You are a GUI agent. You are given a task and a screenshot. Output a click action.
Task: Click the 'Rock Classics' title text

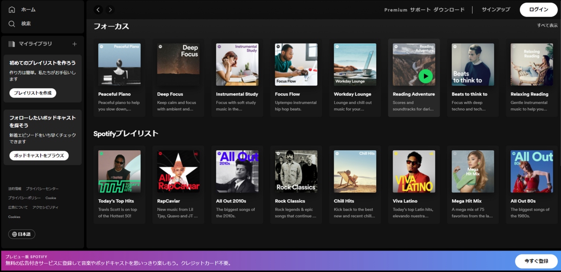(x=290, y=201)
